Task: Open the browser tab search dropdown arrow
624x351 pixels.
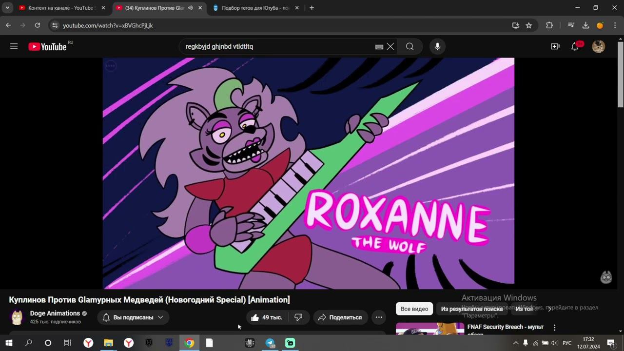Action: tap(7, 8)
